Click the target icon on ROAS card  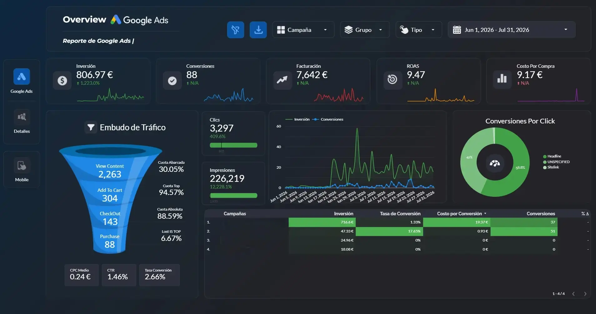point(392,81)
